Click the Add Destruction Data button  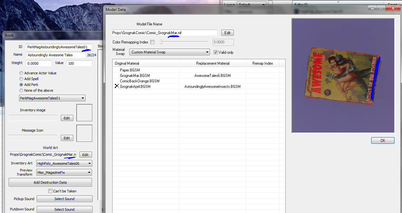[x=50, y=182]
